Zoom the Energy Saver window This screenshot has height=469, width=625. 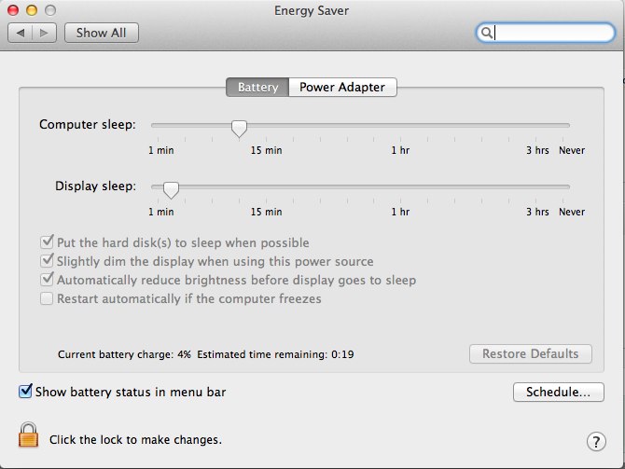pyautogui.click(x=49, y=10)
